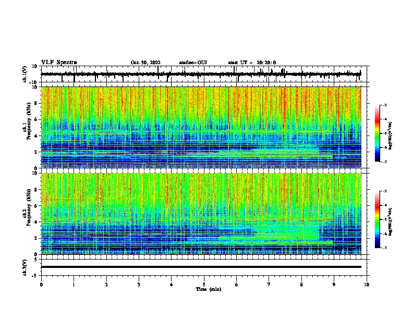Select the "start UT = 20:20:0" text
Screen dimensions: 413x319
point(252,63)
